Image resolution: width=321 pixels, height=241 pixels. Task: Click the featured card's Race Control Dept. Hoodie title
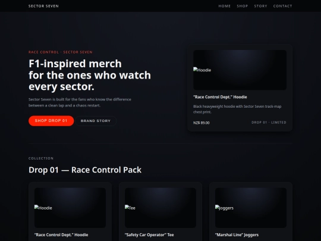pyautogui.click(x=220, y=97)
